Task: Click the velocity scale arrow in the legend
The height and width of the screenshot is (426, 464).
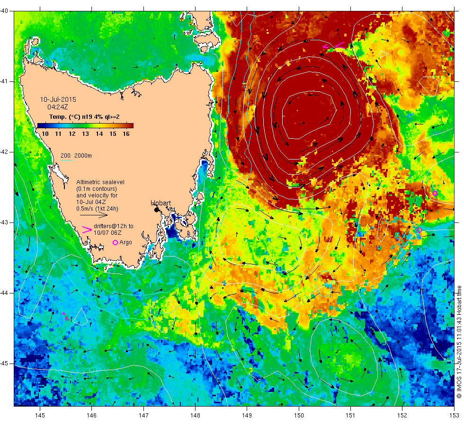Action: coord(94,215)
